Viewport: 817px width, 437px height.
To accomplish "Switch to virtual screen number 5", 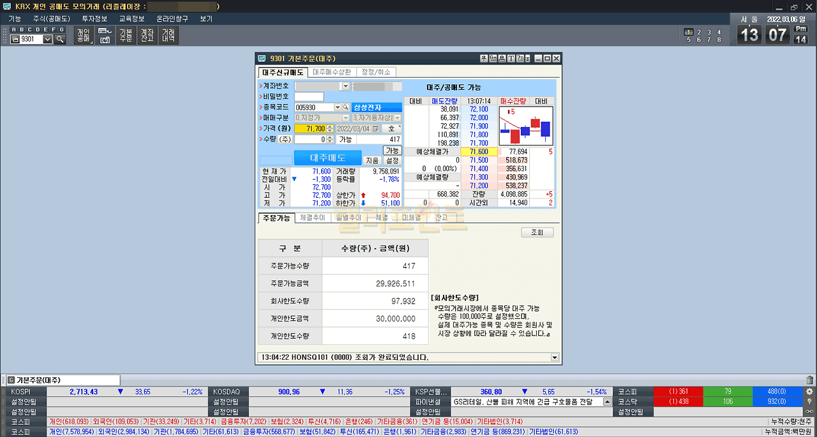I will (688, 40).
